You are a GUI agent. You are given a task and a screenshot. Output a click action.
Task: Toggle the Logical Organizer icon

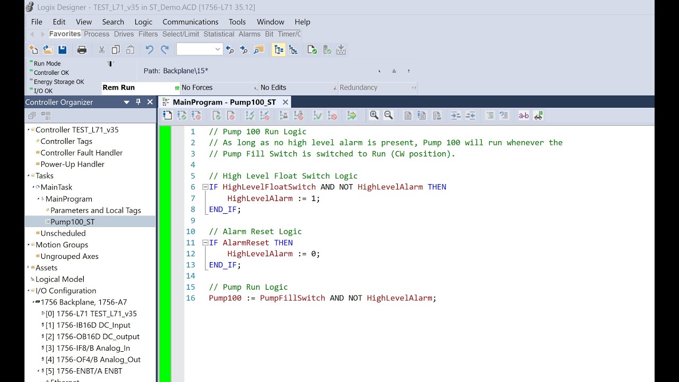coord(293,49)
